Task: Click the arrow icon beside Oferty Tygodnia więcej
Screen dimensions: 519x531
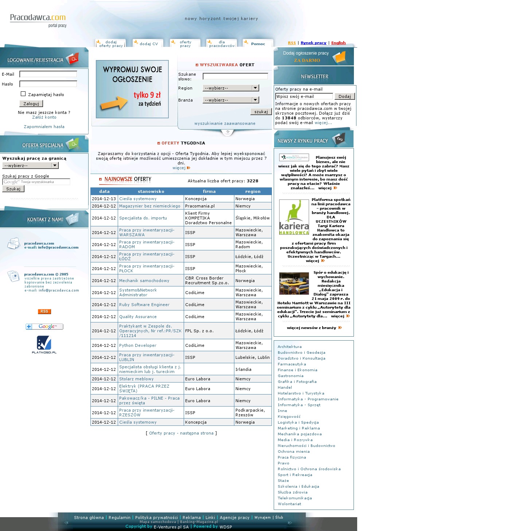Action: point(188,168)
